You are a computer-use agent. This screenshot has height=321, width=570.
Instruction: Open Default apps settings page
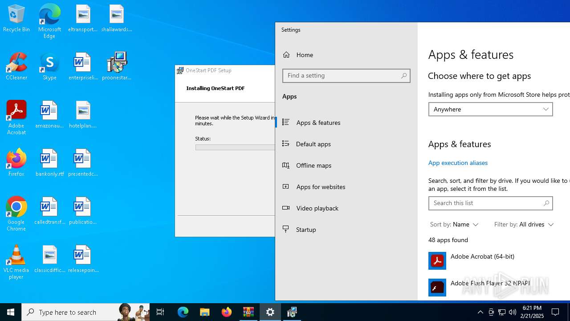[346, 144]
